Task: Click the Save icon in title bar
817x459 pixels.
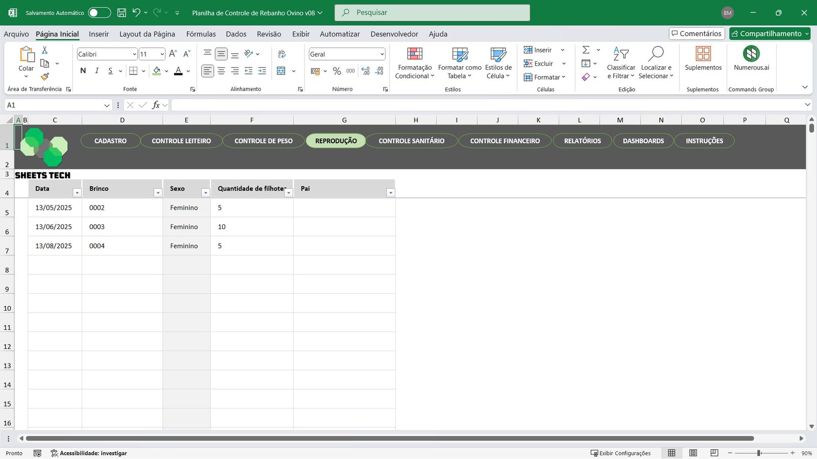Action: pyautogui.click(x=122, y=13)
